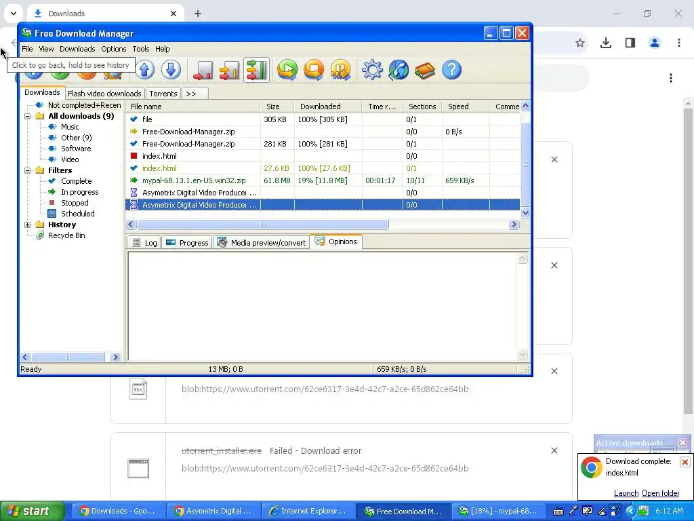This screenshot has width=694, height=521.
Task: Click the green Start All downloads icon
Action: [287, 70]
